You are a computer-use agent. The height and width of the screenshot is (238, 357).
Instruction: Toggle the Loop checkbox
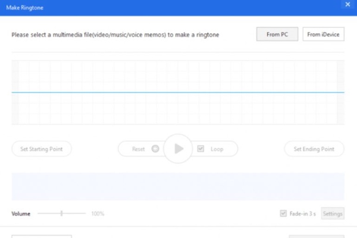click(201, 149)
